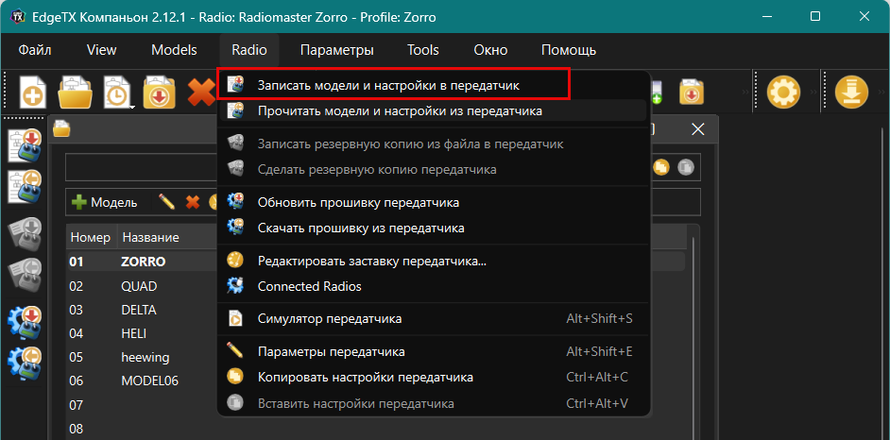Open the Models menu

coord(174,50)
